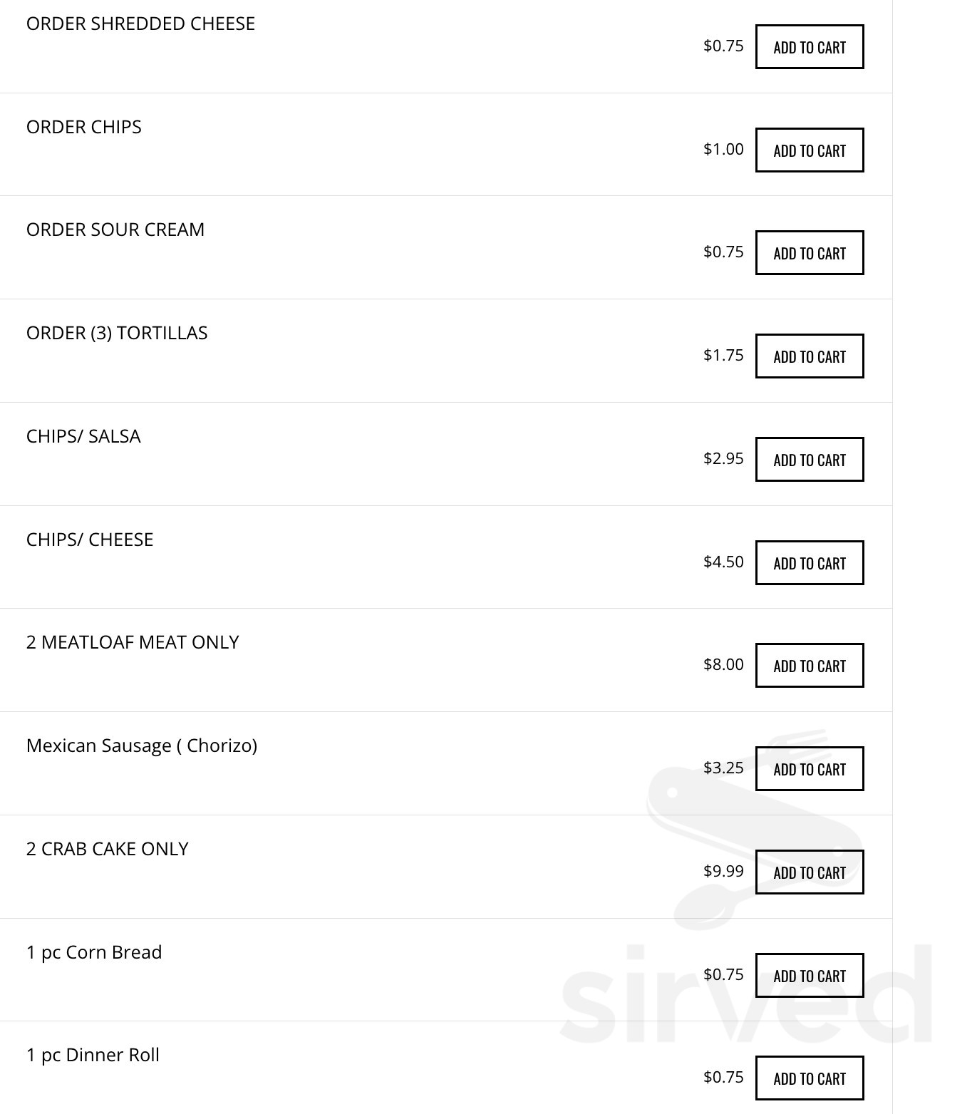Viewport: 977px width, 1114px height.
Task: Add Order Shredded Cheese to cart
Action: (x=809, y=47)
